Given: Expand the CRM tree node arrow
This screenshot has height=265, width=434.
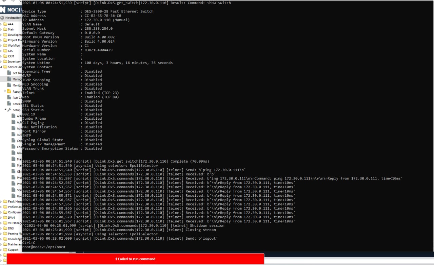Looking at the screenshot, I should tap(1, 56).
